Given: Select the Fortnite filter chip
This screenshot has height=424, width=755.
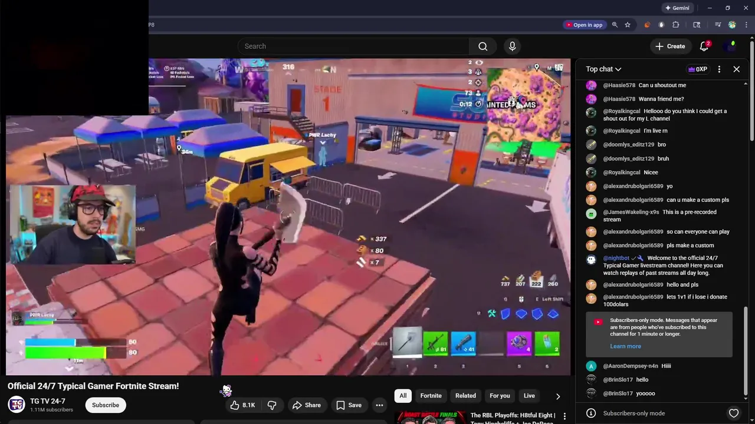Looking at the screenshot, I should click(431, 396).
